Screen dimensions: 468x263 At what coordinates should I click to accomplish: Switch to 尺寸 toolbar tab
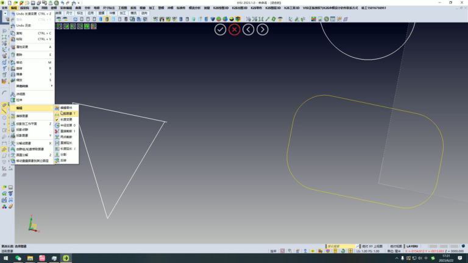pyautogui.click(x=69, y=13)
